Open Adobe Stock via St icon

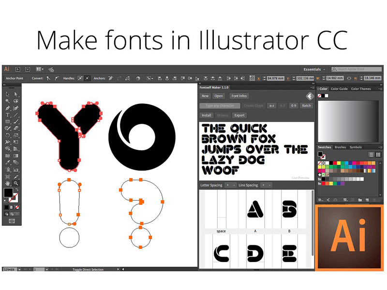[28, 69]
